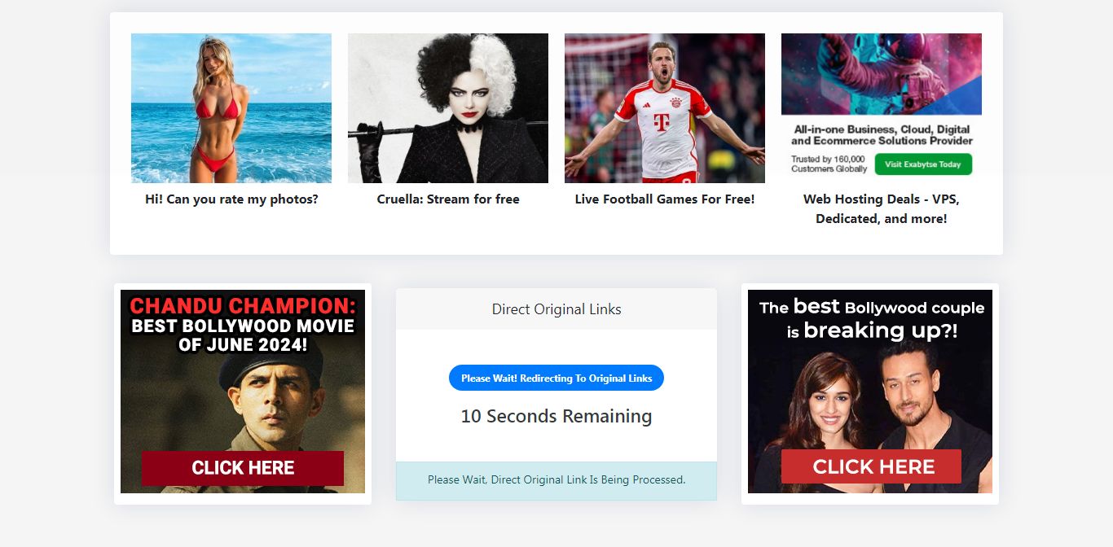Click 'Please Wait! Redirecting To Original Links' button
The height and width of the screenshot is (547, 1113).
(x=556, y=378)
